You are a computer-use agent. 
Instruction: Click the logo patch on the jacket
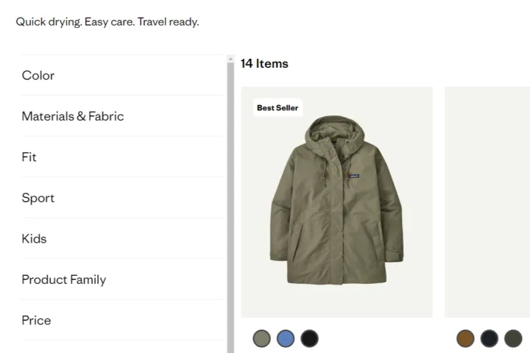(x=354, y=176)
